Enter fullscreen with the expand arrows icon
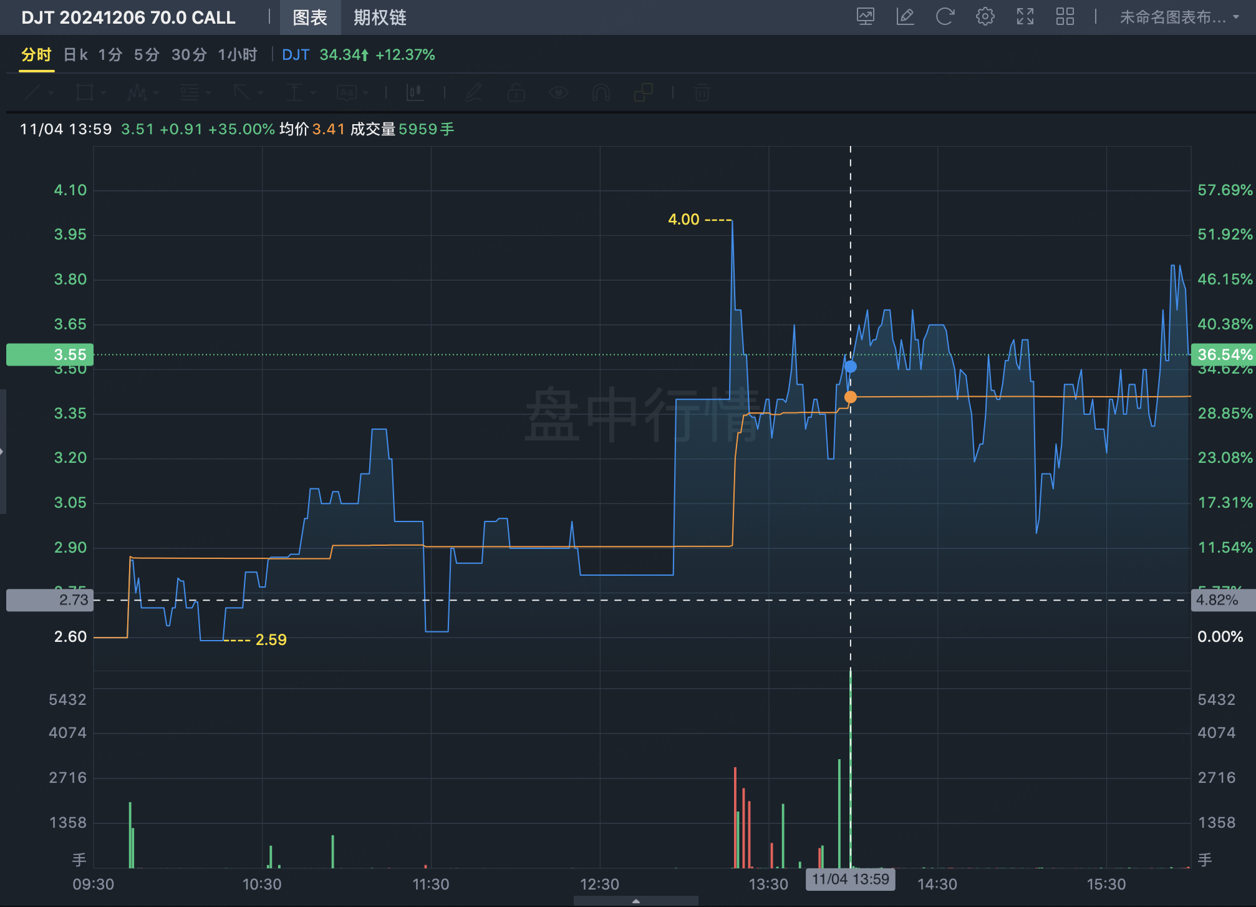Screen dimensions: 1256x907 click(x=1025, y=17)
